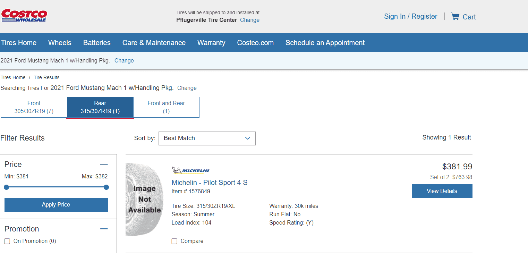Check the Compare box for Pilot Sport 4 S
528x253 pixels.
pos(174,241)
